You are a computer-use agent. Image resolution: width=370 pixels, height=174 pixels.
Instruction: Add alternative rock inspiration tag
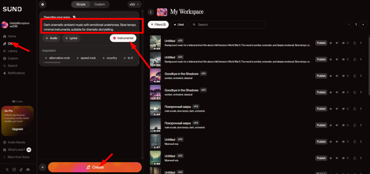(57, 58)
